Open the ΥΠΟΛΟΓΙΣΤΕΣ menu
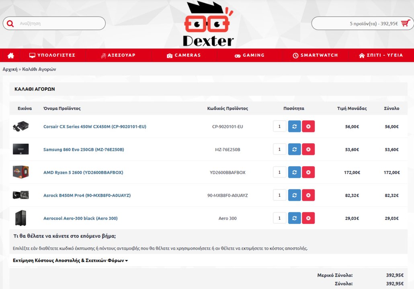 [52, 55]
